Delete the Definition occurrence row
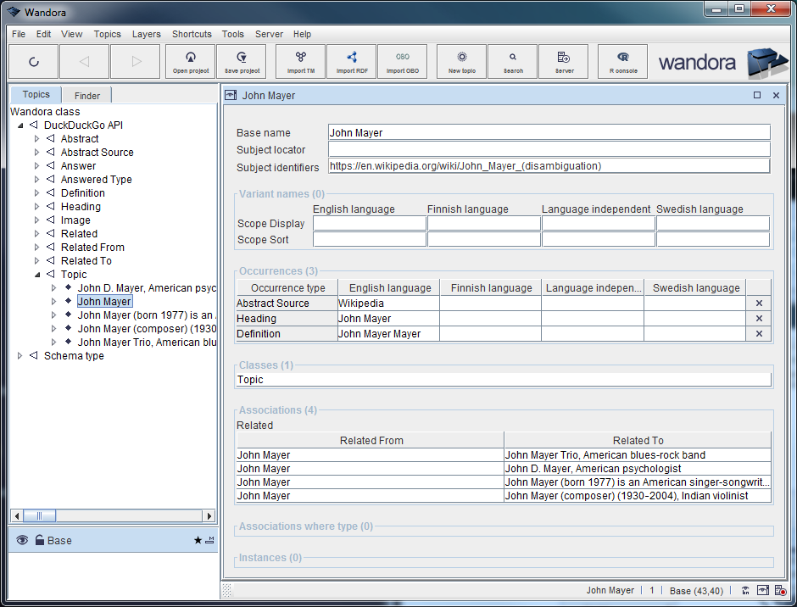This screenshot has height=607, width=797. 759,334
